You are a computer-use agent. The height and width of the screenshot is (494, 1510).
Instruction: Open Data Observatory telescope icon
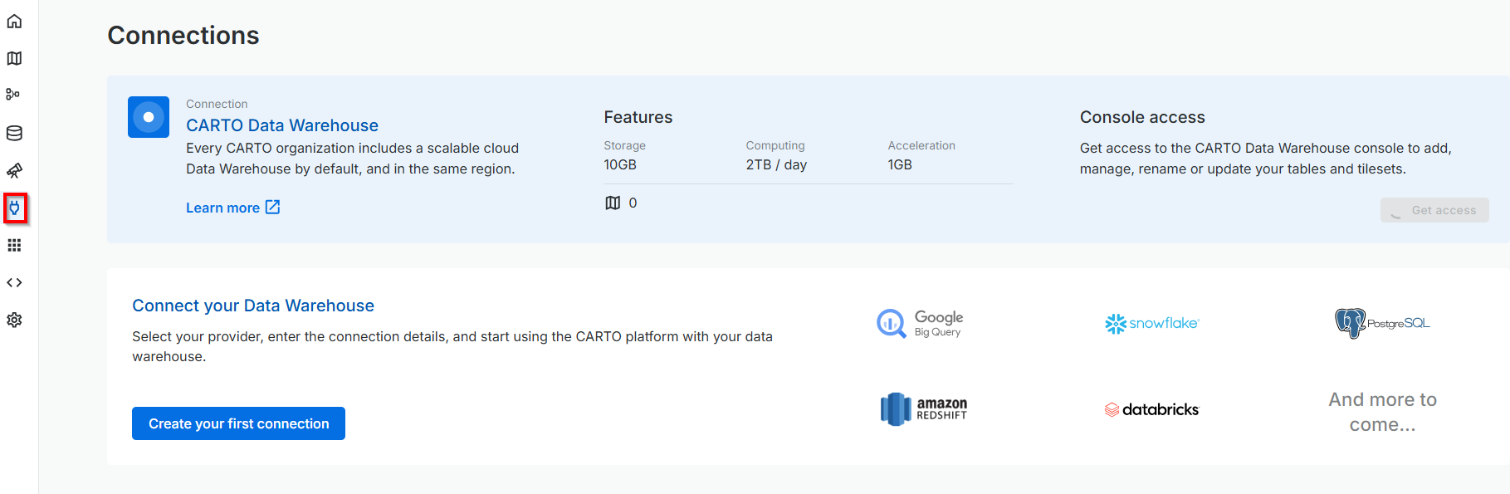[x=14, y=170]
